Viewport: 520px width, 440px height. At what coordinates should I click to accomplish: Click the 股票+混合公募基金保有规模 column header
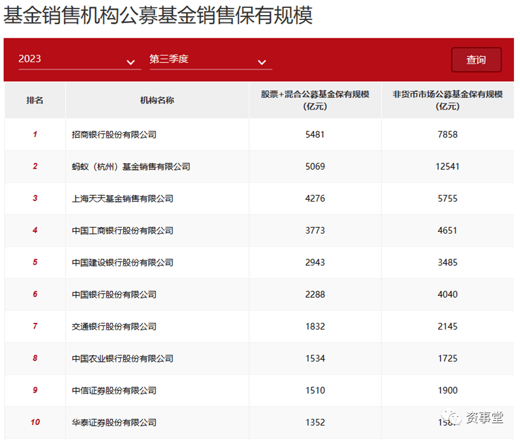pos(315,100)
